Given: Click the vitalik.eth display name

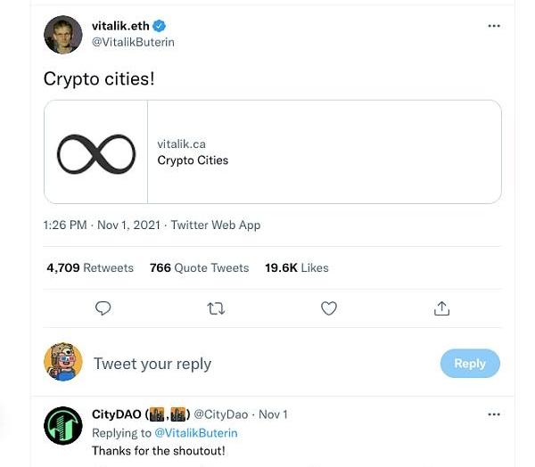Looking at the screenshot, I should pos(120,26).
